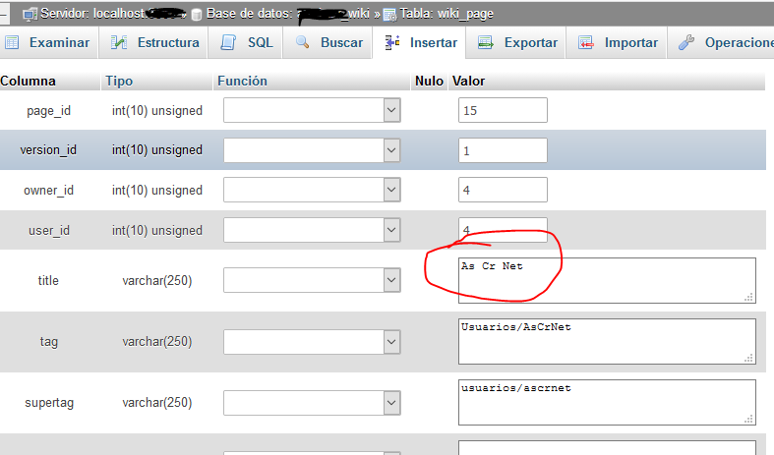This screenshot has height=455, width=774.
Task: Click the SQL tab icon
Action: coord(229,43)
